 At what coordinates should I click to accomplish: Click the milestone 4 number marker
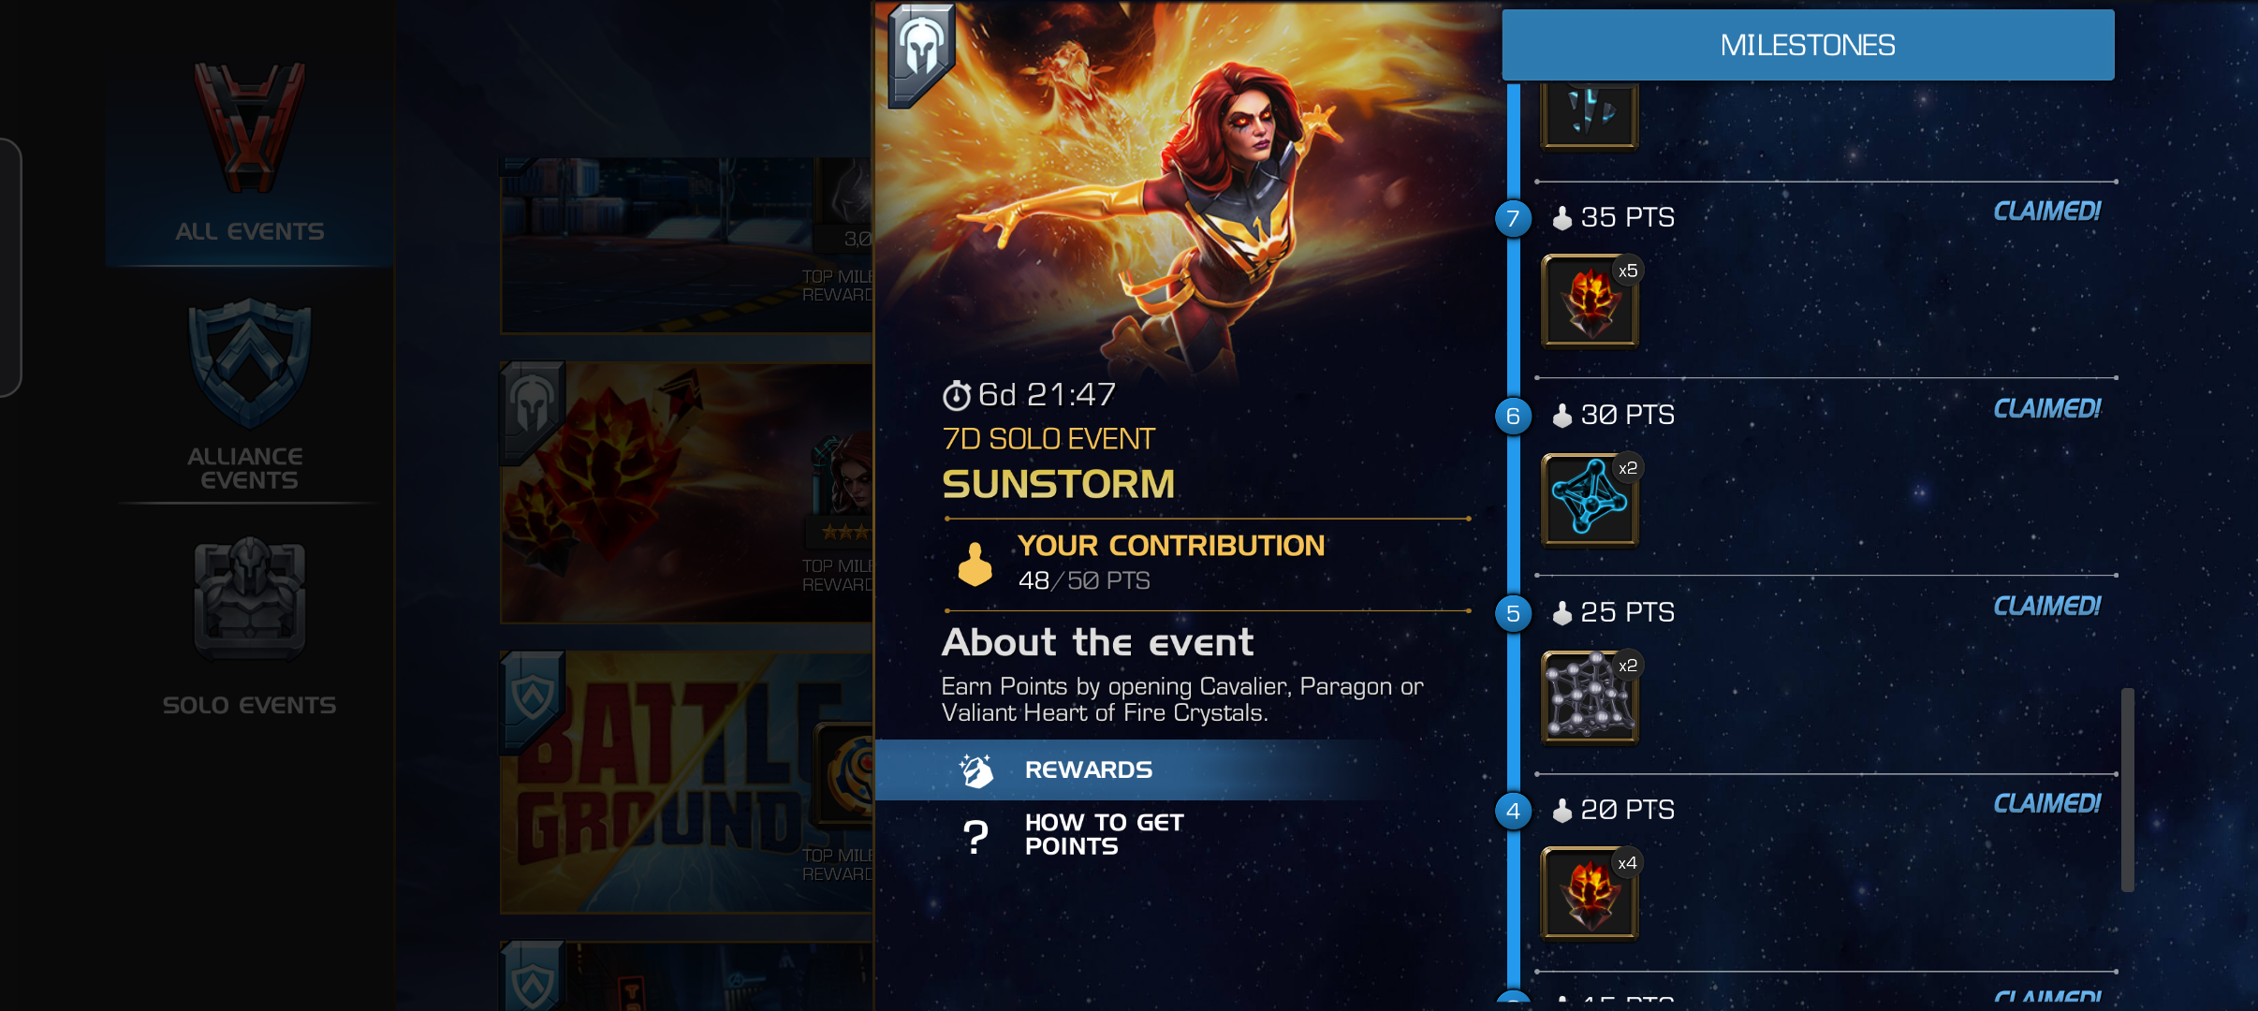[1513, 811]
